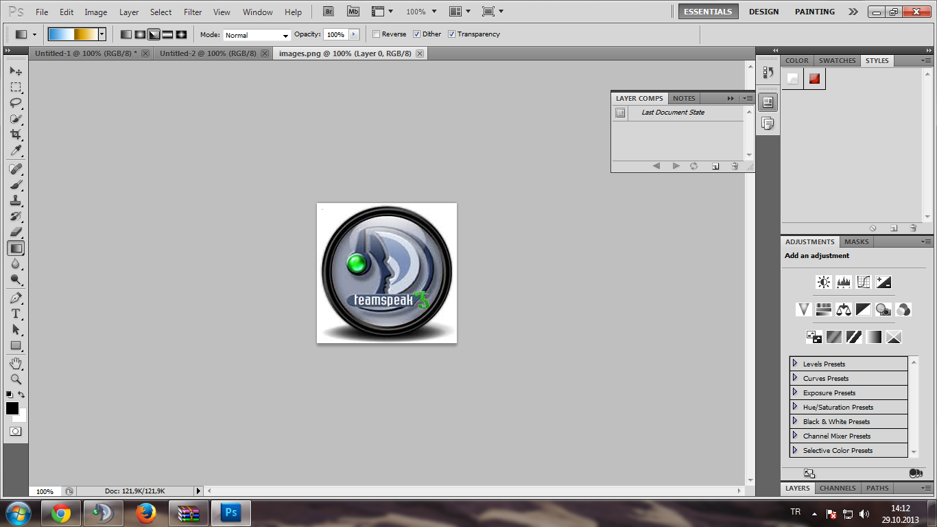Disable the Transparency checkbox
This screenshot has height=527, width=937.
tap(451, 34)
